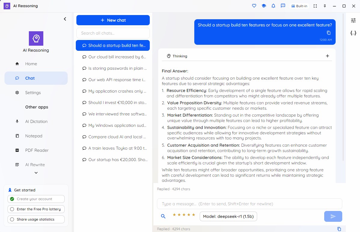Click the magnifier search icon beside message box
This screenshot has width=360, height=232.
coord(163,216)
